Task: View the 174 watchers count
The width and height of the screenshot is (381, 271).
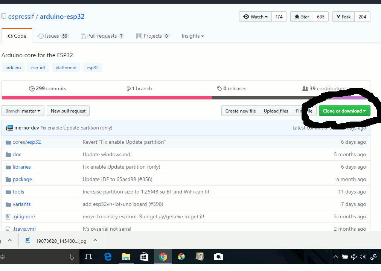Action: click(279, 17)
